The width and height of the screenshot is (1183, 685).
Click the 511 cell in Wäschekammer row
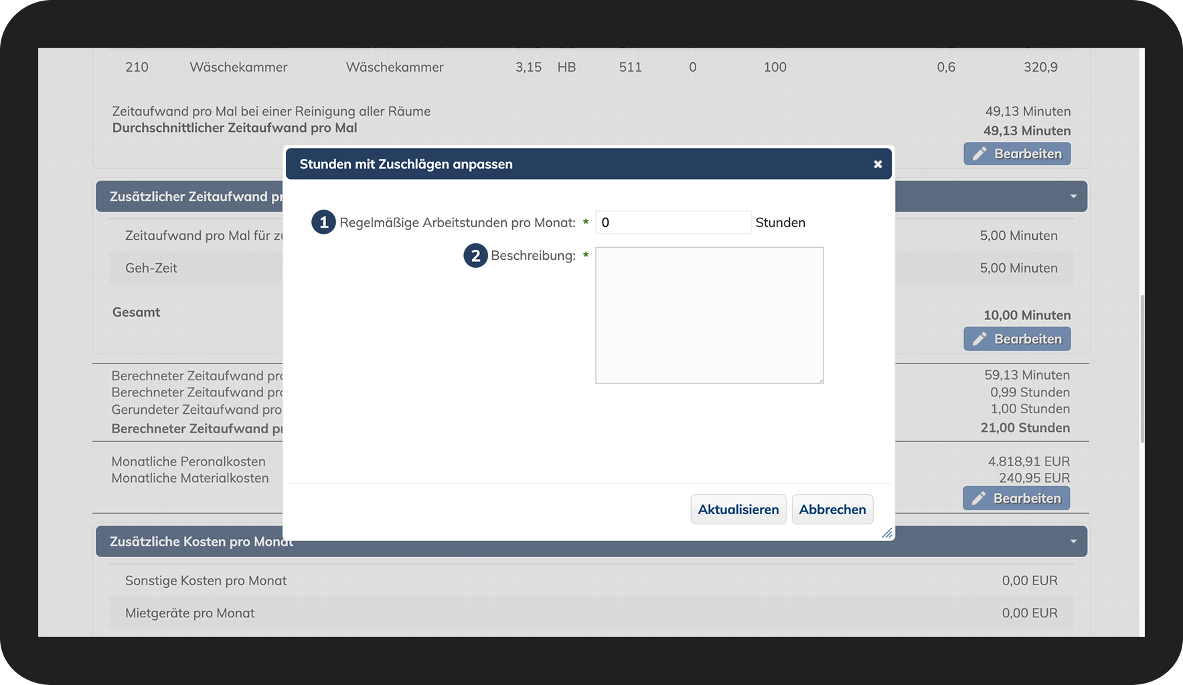630,67
